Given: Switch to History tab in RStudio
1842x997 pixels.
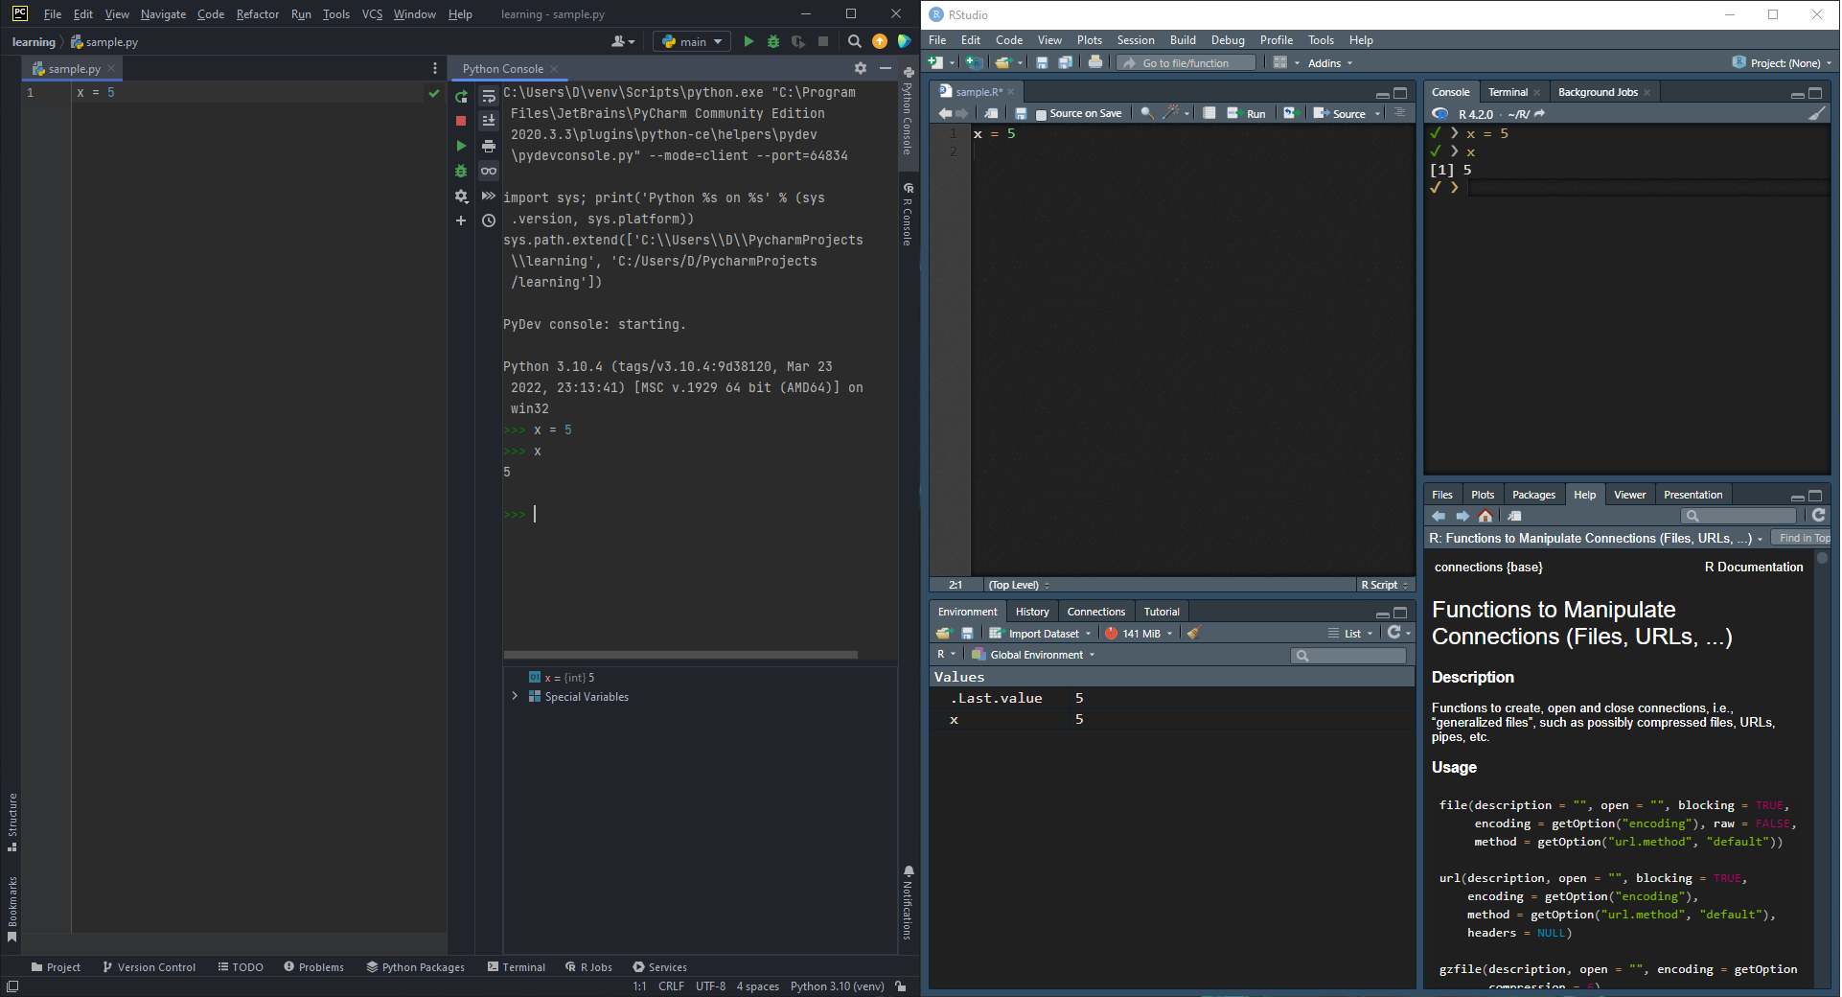Looking at the screenshot, I should (x=1032, y=612).
